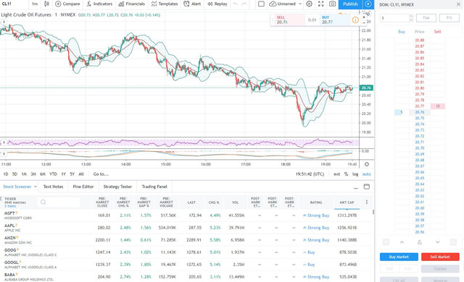Click the redo arrow
Screen dimensions: 464x282
pos(244,4)
